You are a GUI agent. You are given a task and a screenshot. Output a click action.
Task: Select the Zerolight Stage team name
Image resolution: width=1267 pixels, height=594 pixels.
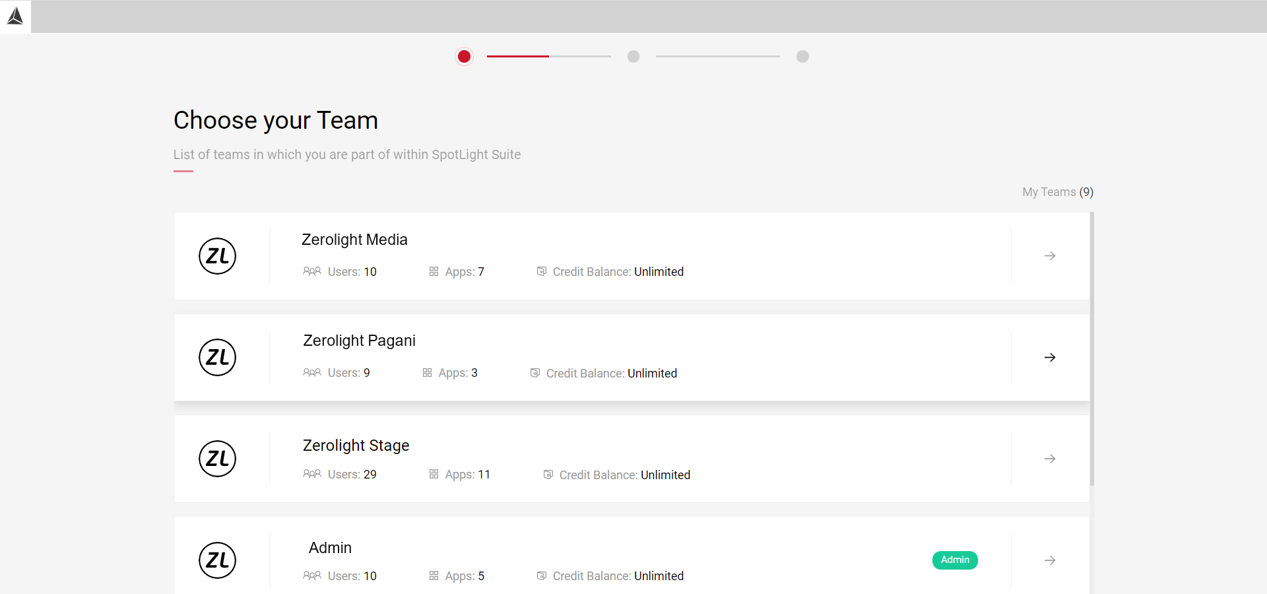point(356,445)
